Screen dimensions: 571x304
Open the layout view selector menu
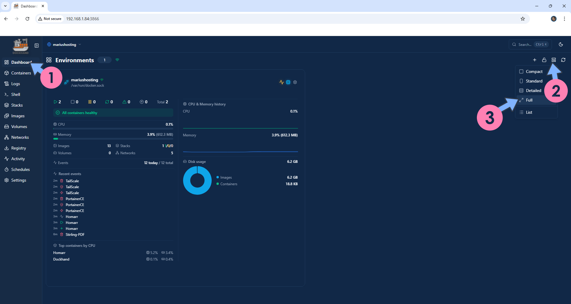click(553, 60)
